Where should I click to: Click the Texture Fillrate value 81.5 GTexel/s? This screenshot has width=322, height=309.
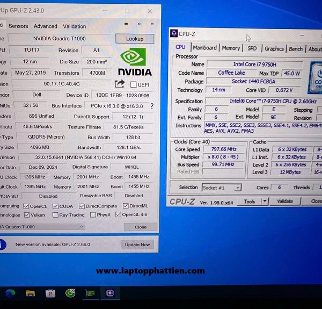coord(128,127)
